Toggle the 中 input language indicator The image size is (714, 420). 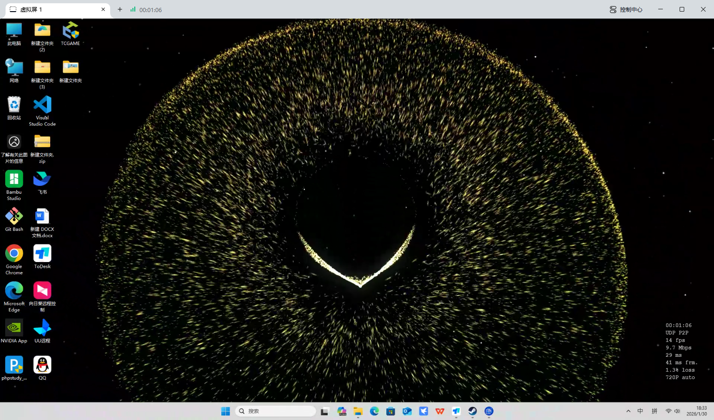click(641, 411)
